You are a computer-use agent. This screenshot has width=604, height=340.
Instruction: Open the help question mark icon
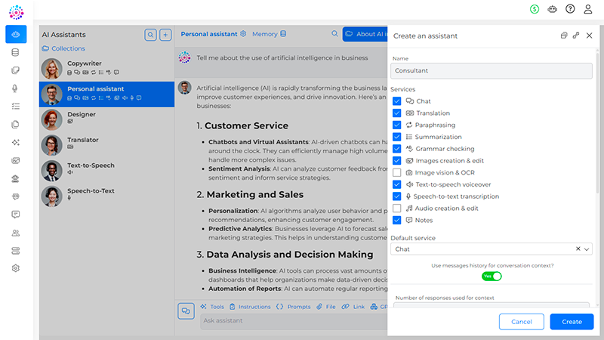[x=570, y=9]
